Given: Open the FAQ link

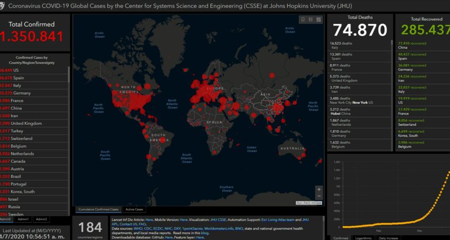Looking at the screenshot, I should pos(142,224).
